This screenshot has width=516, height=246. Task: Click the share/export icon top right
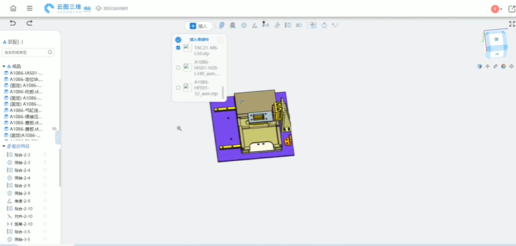(x=512, y=9)
